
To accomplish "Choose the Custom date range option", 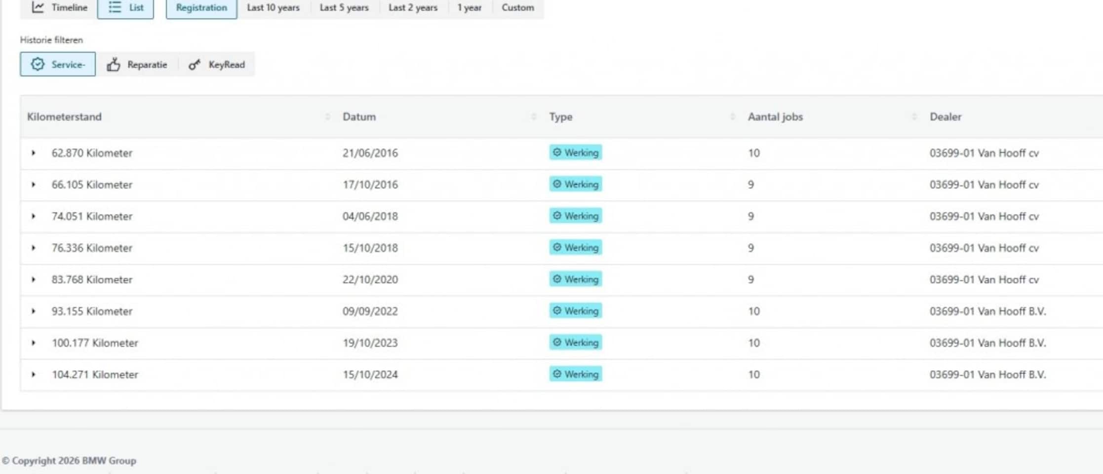I will click(x=517, y=8).
